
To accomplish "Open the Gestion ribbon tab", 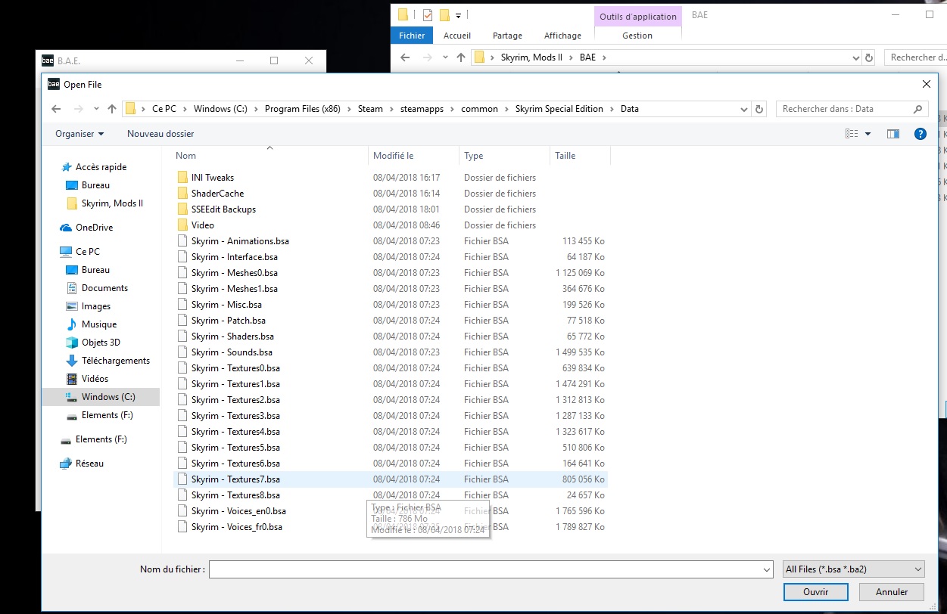I will click(x=637, y=36).
